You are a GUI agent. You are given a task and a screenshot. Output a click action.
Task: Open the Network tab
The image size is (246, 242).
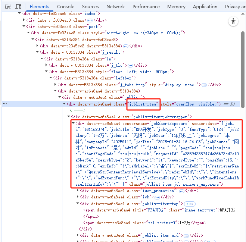115,7
